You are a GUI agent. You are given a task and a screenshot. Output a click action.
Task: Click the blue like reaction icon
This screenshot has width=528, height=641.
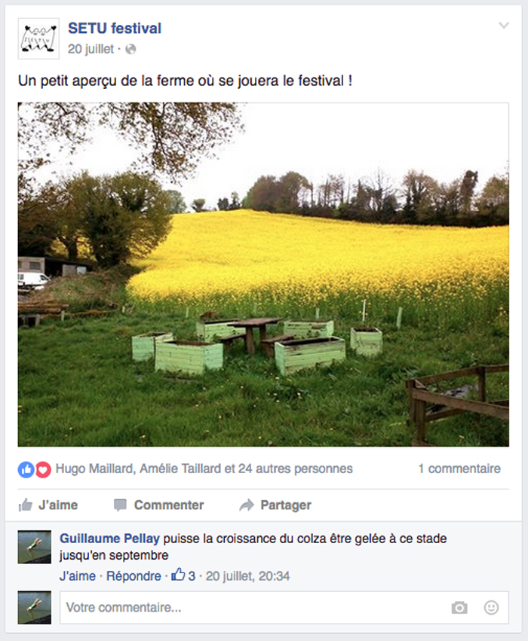(26, 470)
